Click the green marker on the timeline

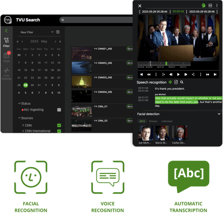(166, 64)
